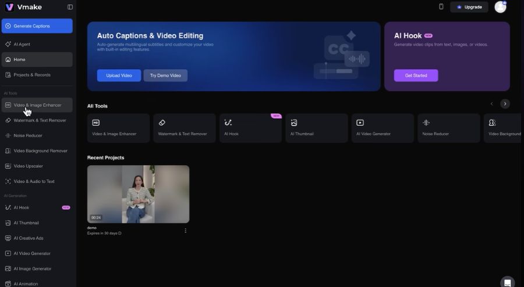The width and height of the screenshot is (524, 287).
Task: Open AI Agent in the sidebar
Action: (37, 44)
